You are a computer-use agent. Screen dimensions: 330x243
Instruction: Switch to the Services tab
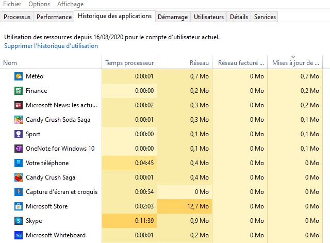[265, 17]
